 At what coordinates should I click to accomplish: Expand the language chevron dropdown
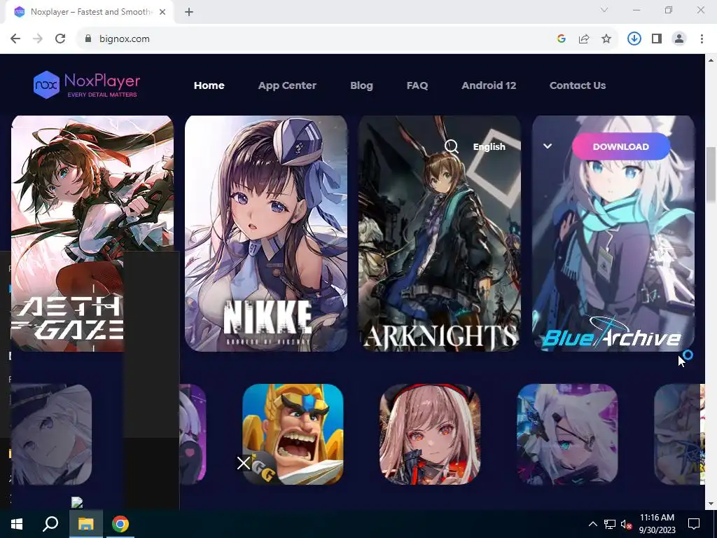pos(548,146)
